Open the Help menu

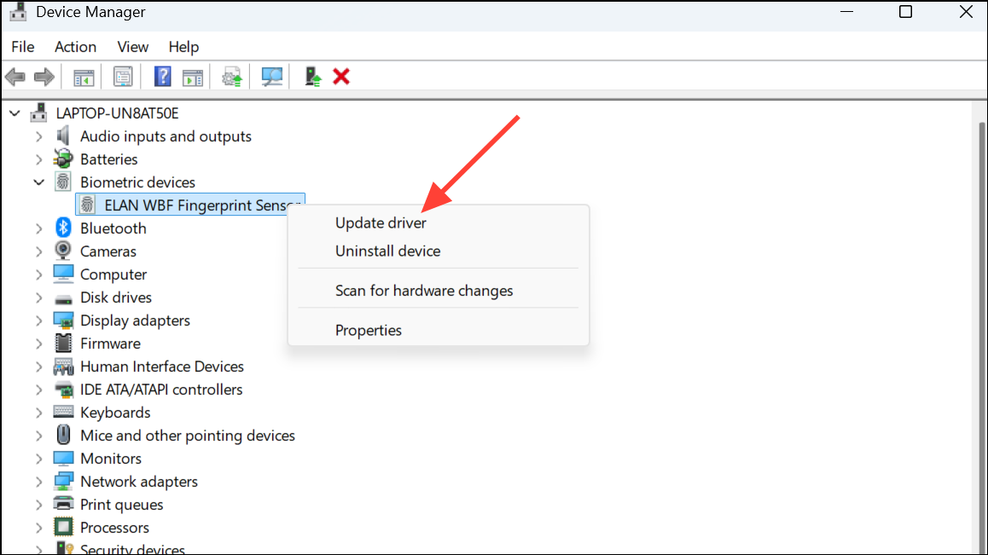coord(183,47)
